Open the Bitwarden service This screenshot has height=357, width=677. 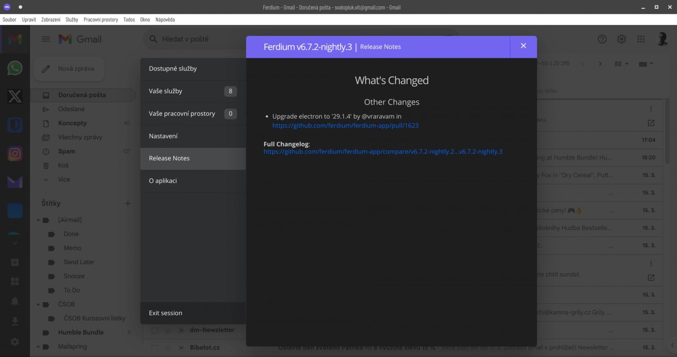[x=15, y=125]
